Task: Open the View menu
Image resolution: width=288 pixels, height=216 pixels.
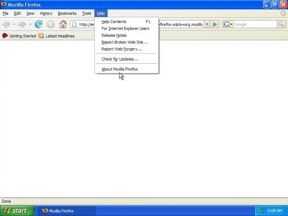Action: coord(30,13)
